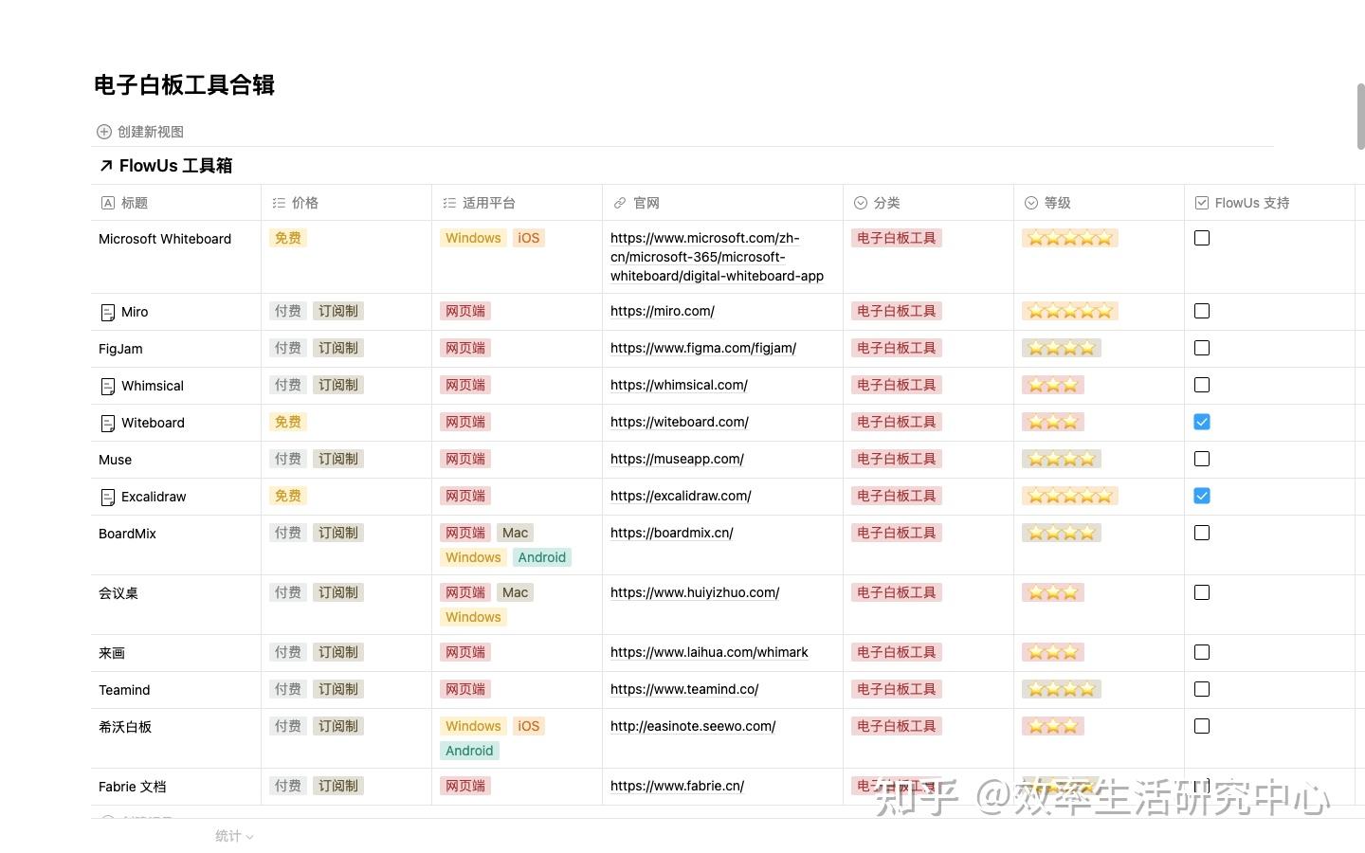
Task: Visit the teamind.co link
Action: point(684,689)
